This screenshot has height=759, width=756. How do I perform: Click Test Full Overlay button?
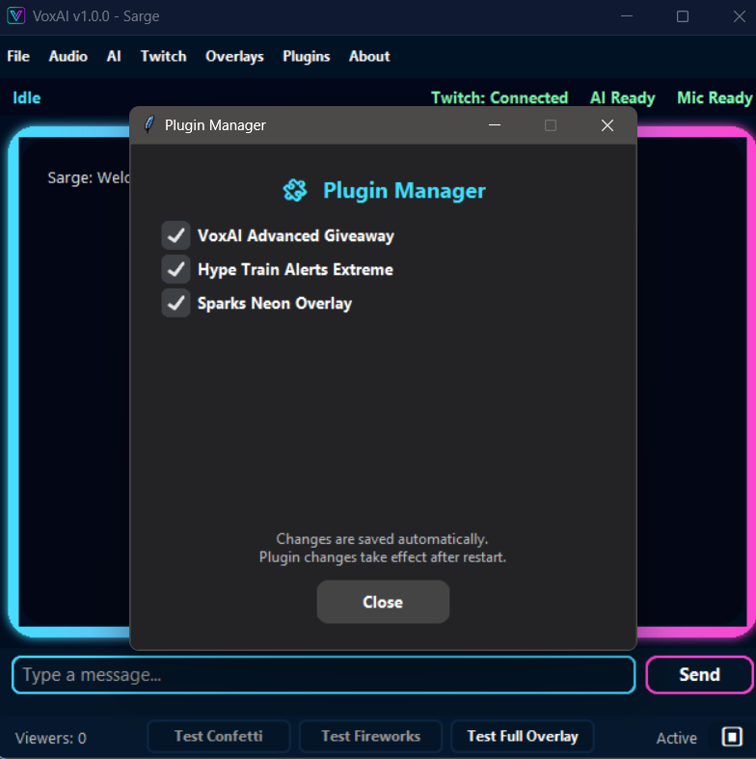(x=523, y=736)
